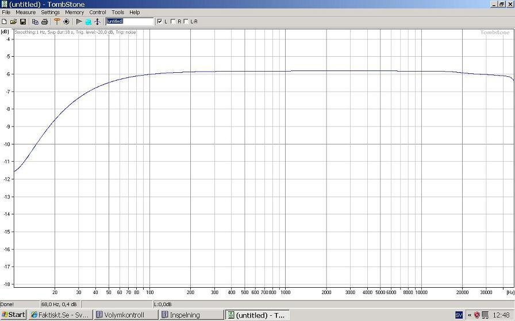Click the record circle icon
This screenshot has height=321, width=515.
pos(66,22)
